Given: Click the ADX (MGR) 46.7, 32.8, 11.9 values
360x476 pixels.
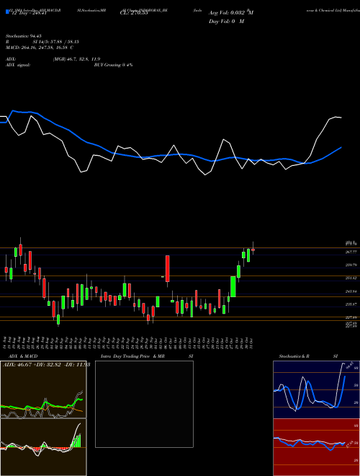Looking at the screenshot, I should pyautogui.click(x=76, y=59).
